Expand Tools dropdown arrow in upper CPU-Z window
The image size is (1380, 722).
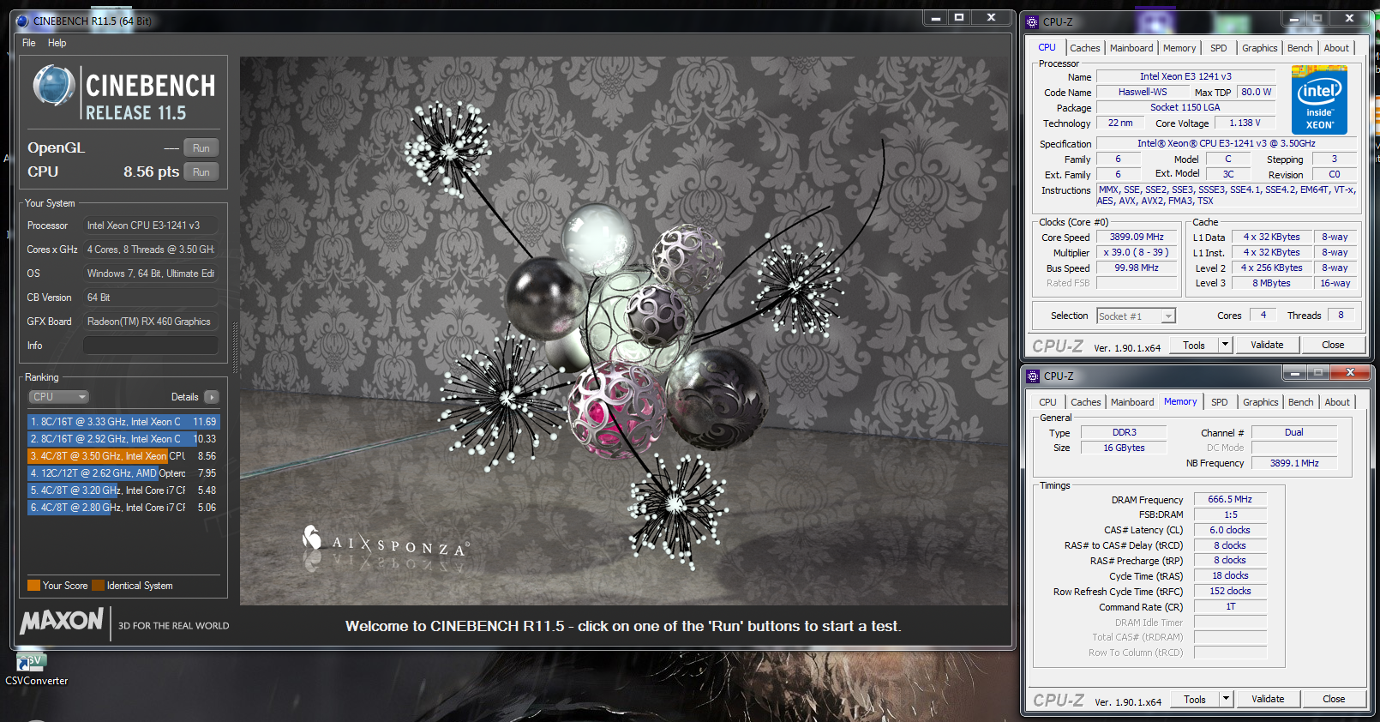(1226, 346)
